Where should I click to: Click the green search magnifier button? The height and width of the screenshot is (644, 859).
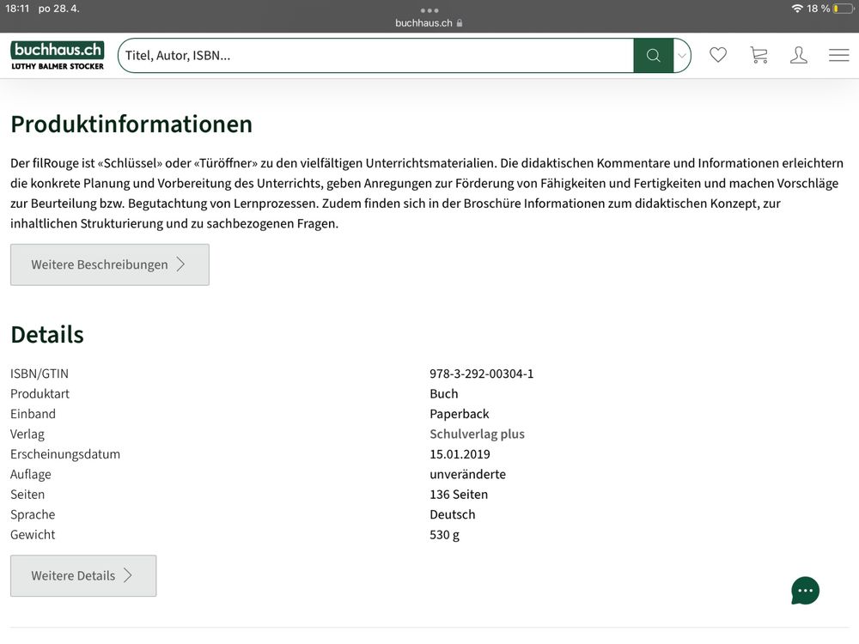click(x=653, y=55)
